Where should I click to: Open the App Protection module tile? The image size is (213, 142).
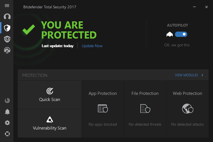tap(103, 109)
